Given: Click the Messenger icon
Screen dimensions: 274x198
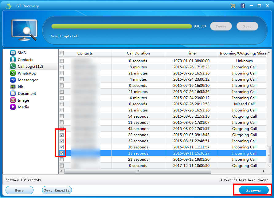Looking at the screenshot, I should pyautogui.click(x=13, y=80).
